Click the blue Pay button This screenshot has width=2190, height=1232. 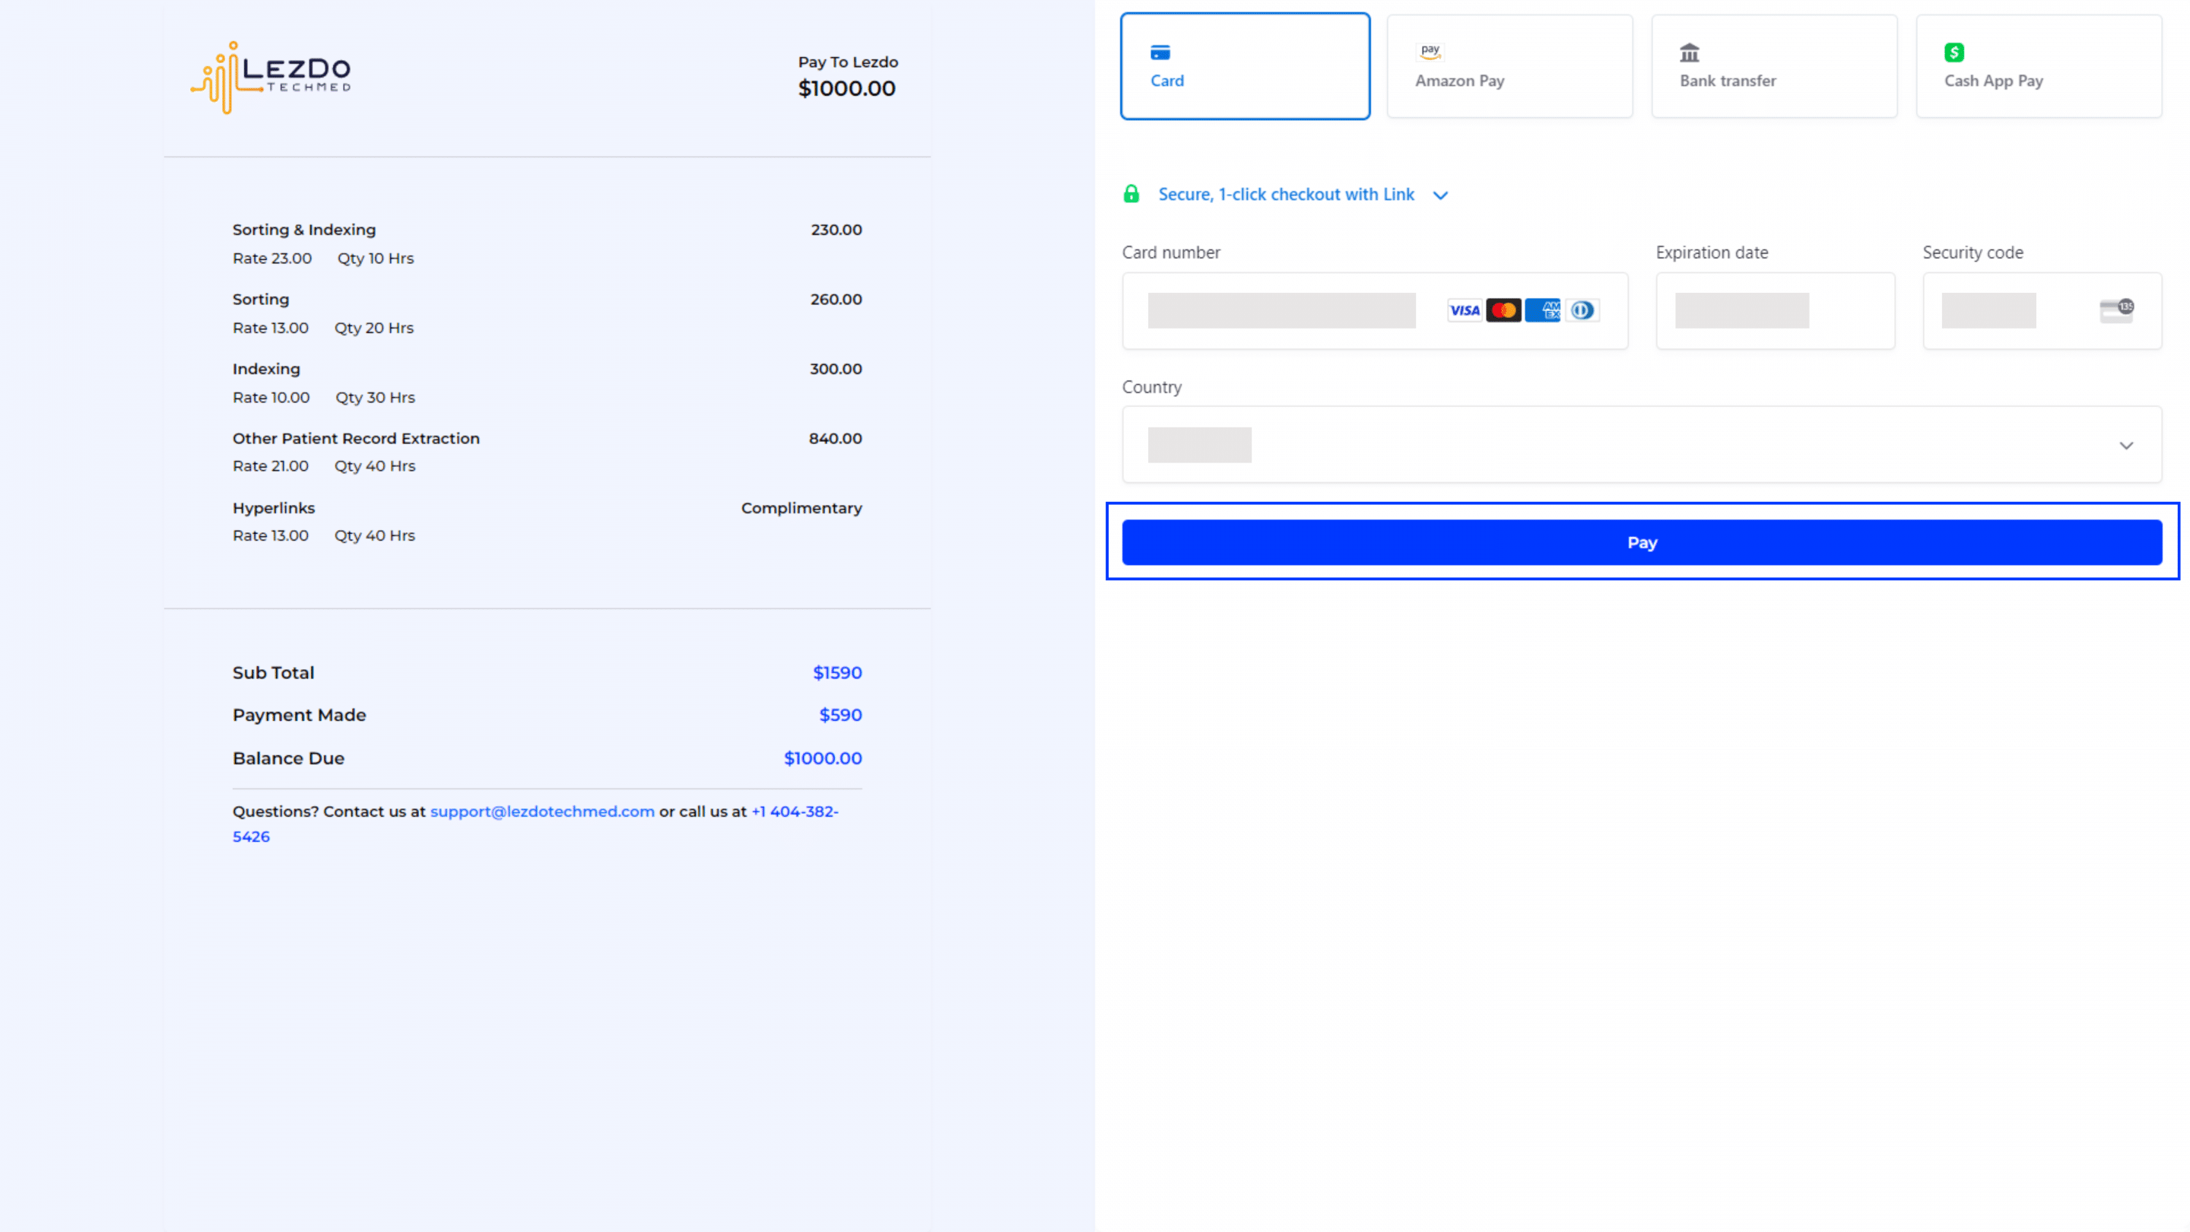pyautogui.click(x=1642, y=542)
